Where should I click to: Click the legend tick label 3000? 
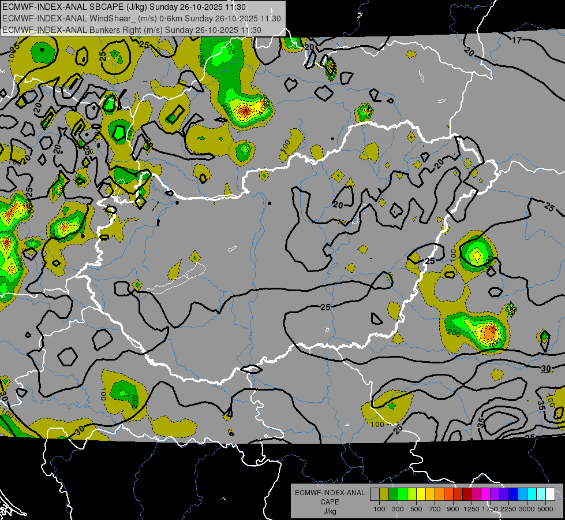tap(526, 509)
